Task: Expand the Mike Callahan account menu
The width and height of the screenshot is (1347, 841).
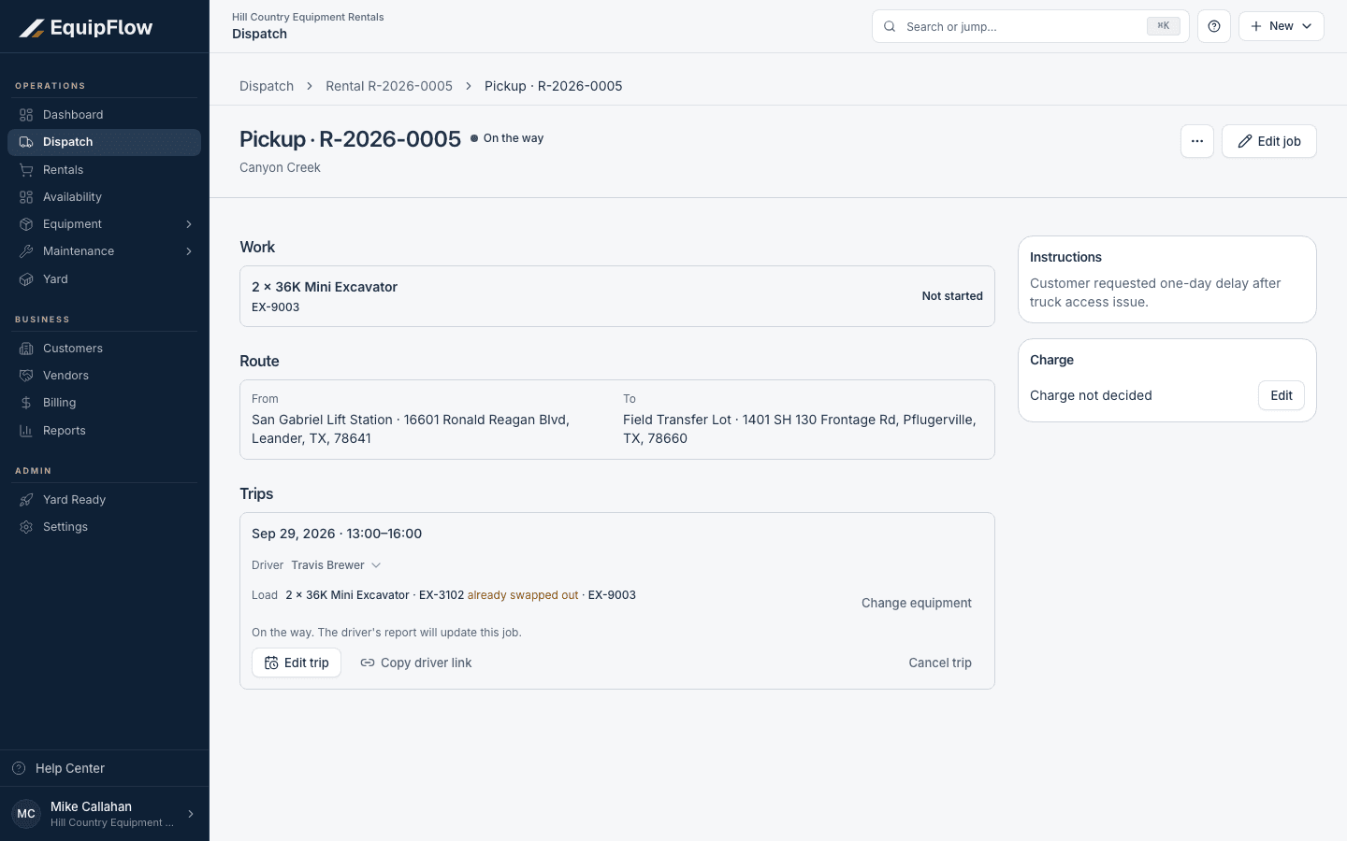Action: pyautogui.click(x=104, y=814)
